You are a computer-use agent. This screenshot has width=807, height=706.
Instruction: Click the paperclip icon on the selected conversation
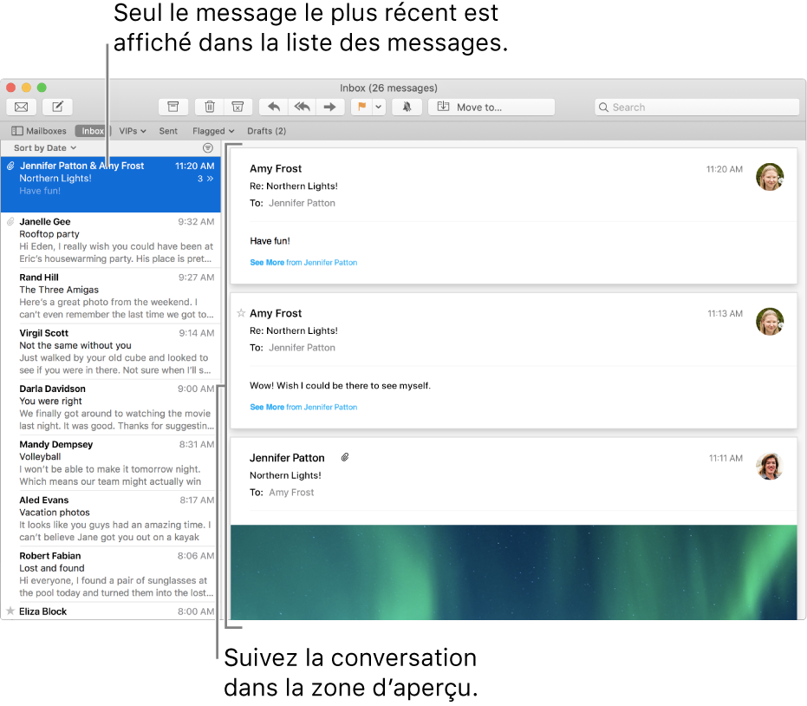[10, 166]
